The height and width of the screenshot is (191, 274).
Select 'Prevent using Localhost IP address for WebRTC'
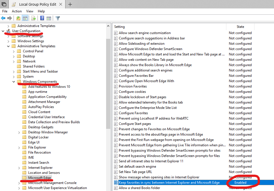point(154,118)
